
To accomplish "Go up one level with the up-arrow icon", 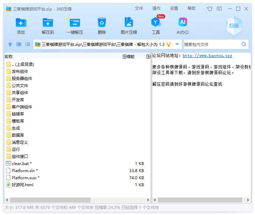I will click(x=10, y=44).
